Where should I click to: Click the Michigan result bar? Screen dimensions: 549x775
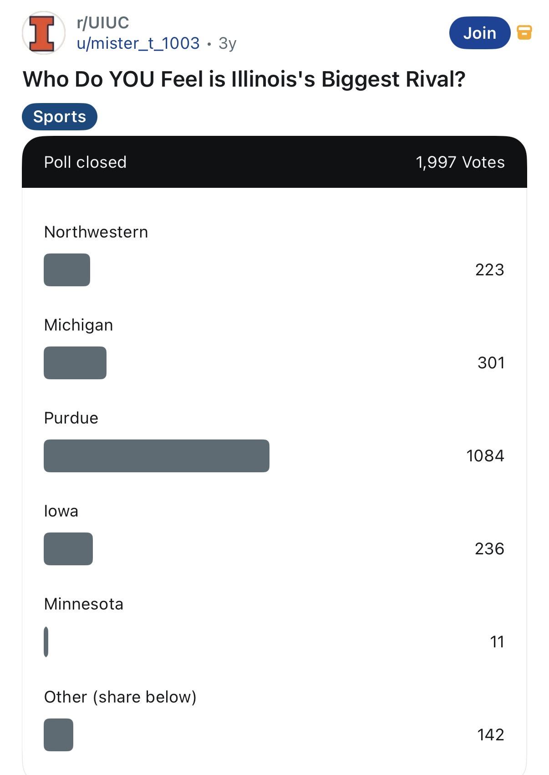[x=75, y=363]
